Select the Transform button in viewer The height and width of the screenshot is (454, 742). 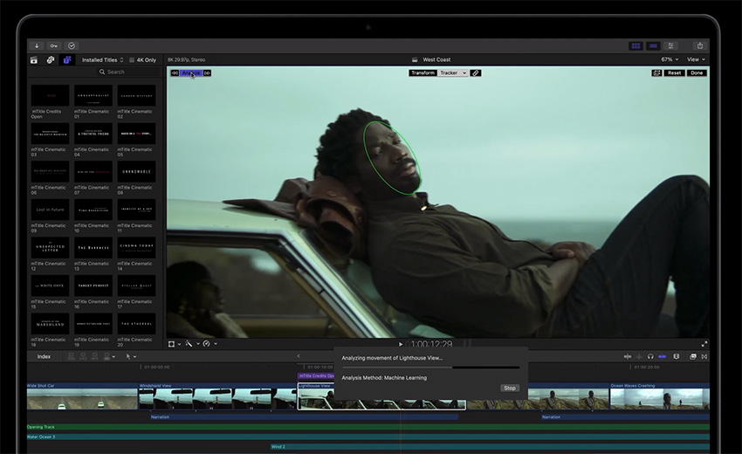click(423, 73)
